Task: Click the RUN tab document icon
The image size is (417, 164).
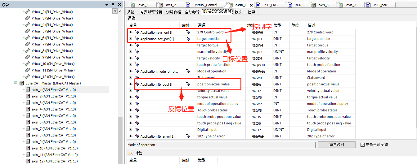Action: pos(289,5)
